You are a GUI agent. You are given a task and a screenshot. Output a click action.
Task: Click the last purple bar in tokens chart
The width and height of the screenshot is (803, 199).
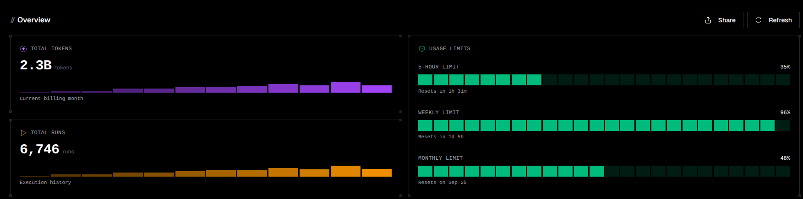tap(377, 89)
